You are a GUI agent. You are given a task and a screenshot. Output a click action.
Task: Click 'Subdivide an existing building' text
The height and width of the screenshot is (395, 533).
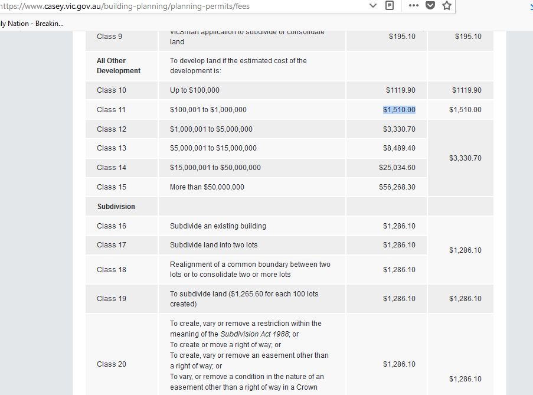tap(218, 226)
